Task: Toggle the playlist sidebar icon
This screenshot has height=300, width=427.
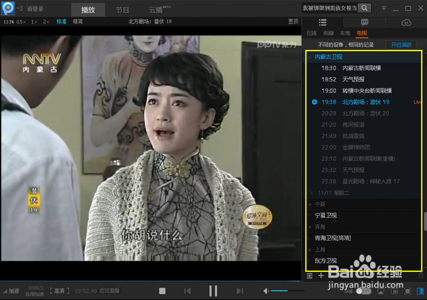Action: (420, 291)
